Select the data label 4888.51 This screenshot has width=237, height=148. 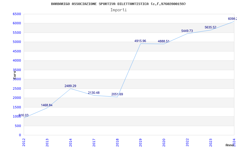pyautogui.click(x=164, y=41)
